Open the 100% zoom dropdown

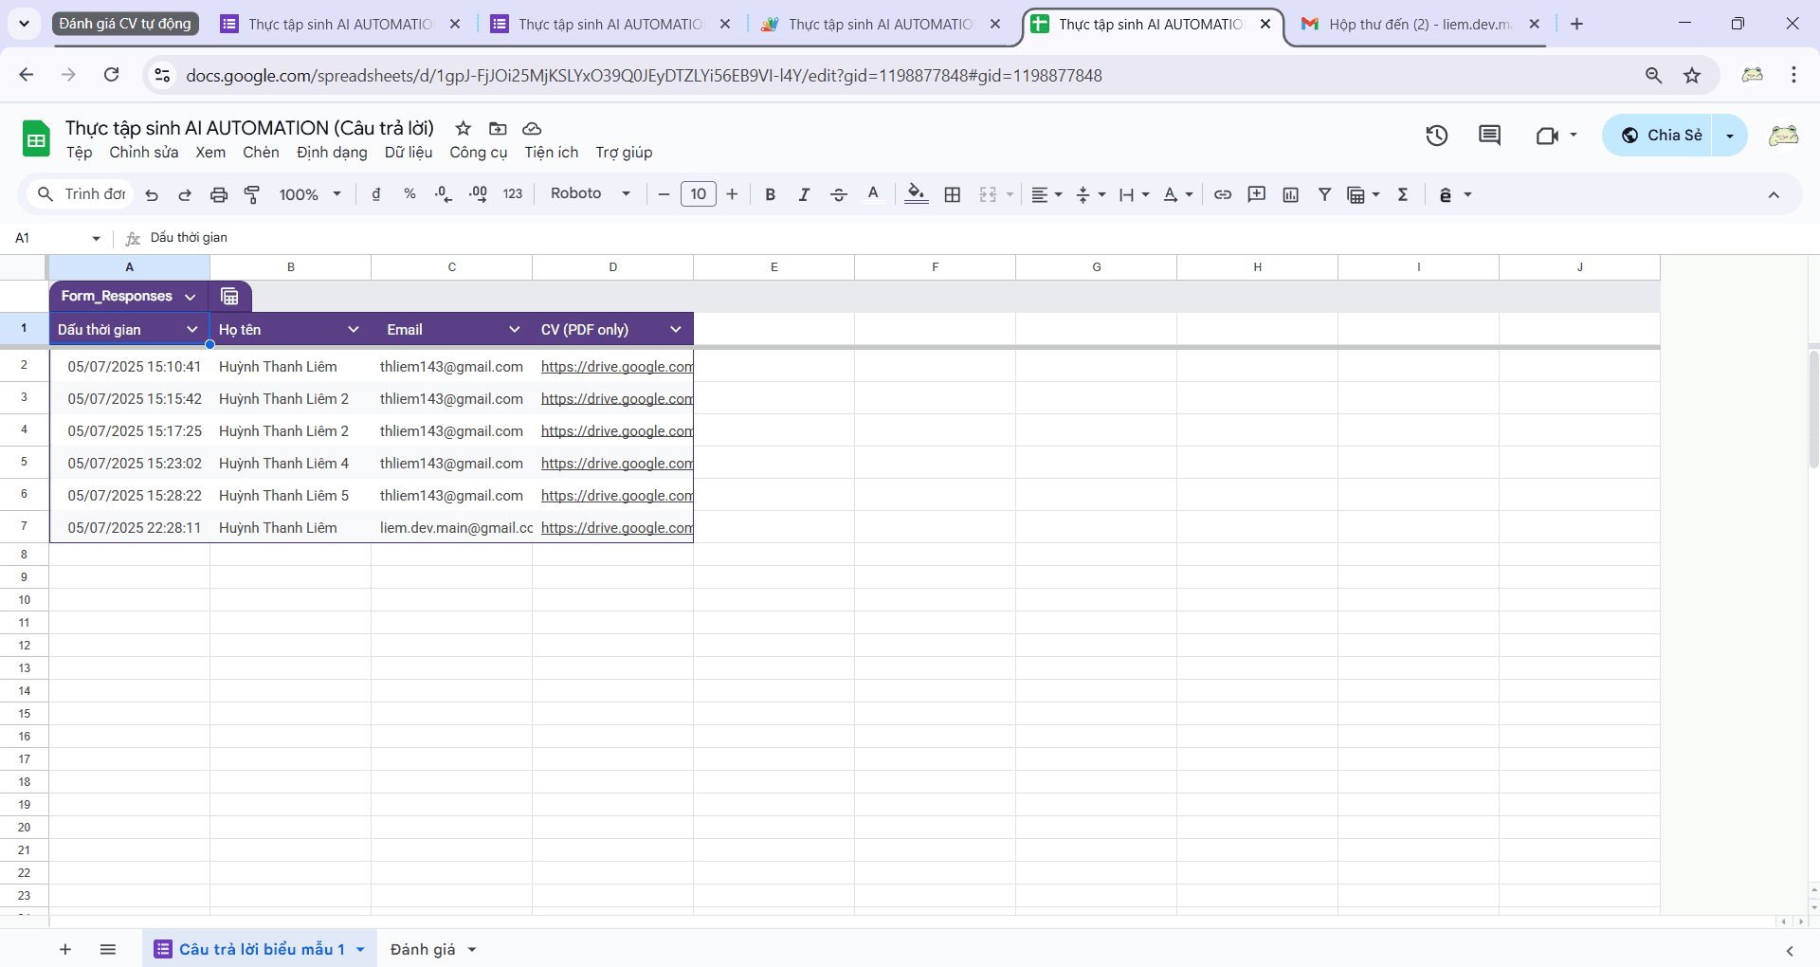309,194
